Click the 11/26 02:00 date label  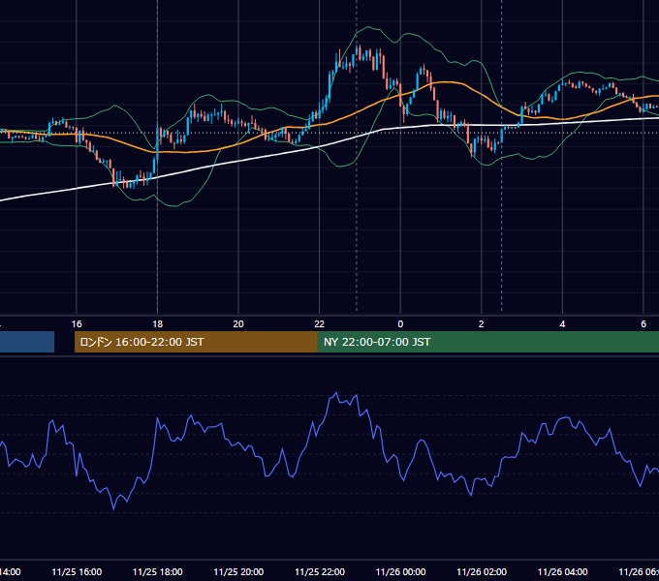482,572
